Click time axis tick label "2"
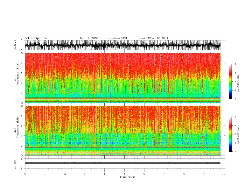Screen dimensions: 252x195 (65, 174)
